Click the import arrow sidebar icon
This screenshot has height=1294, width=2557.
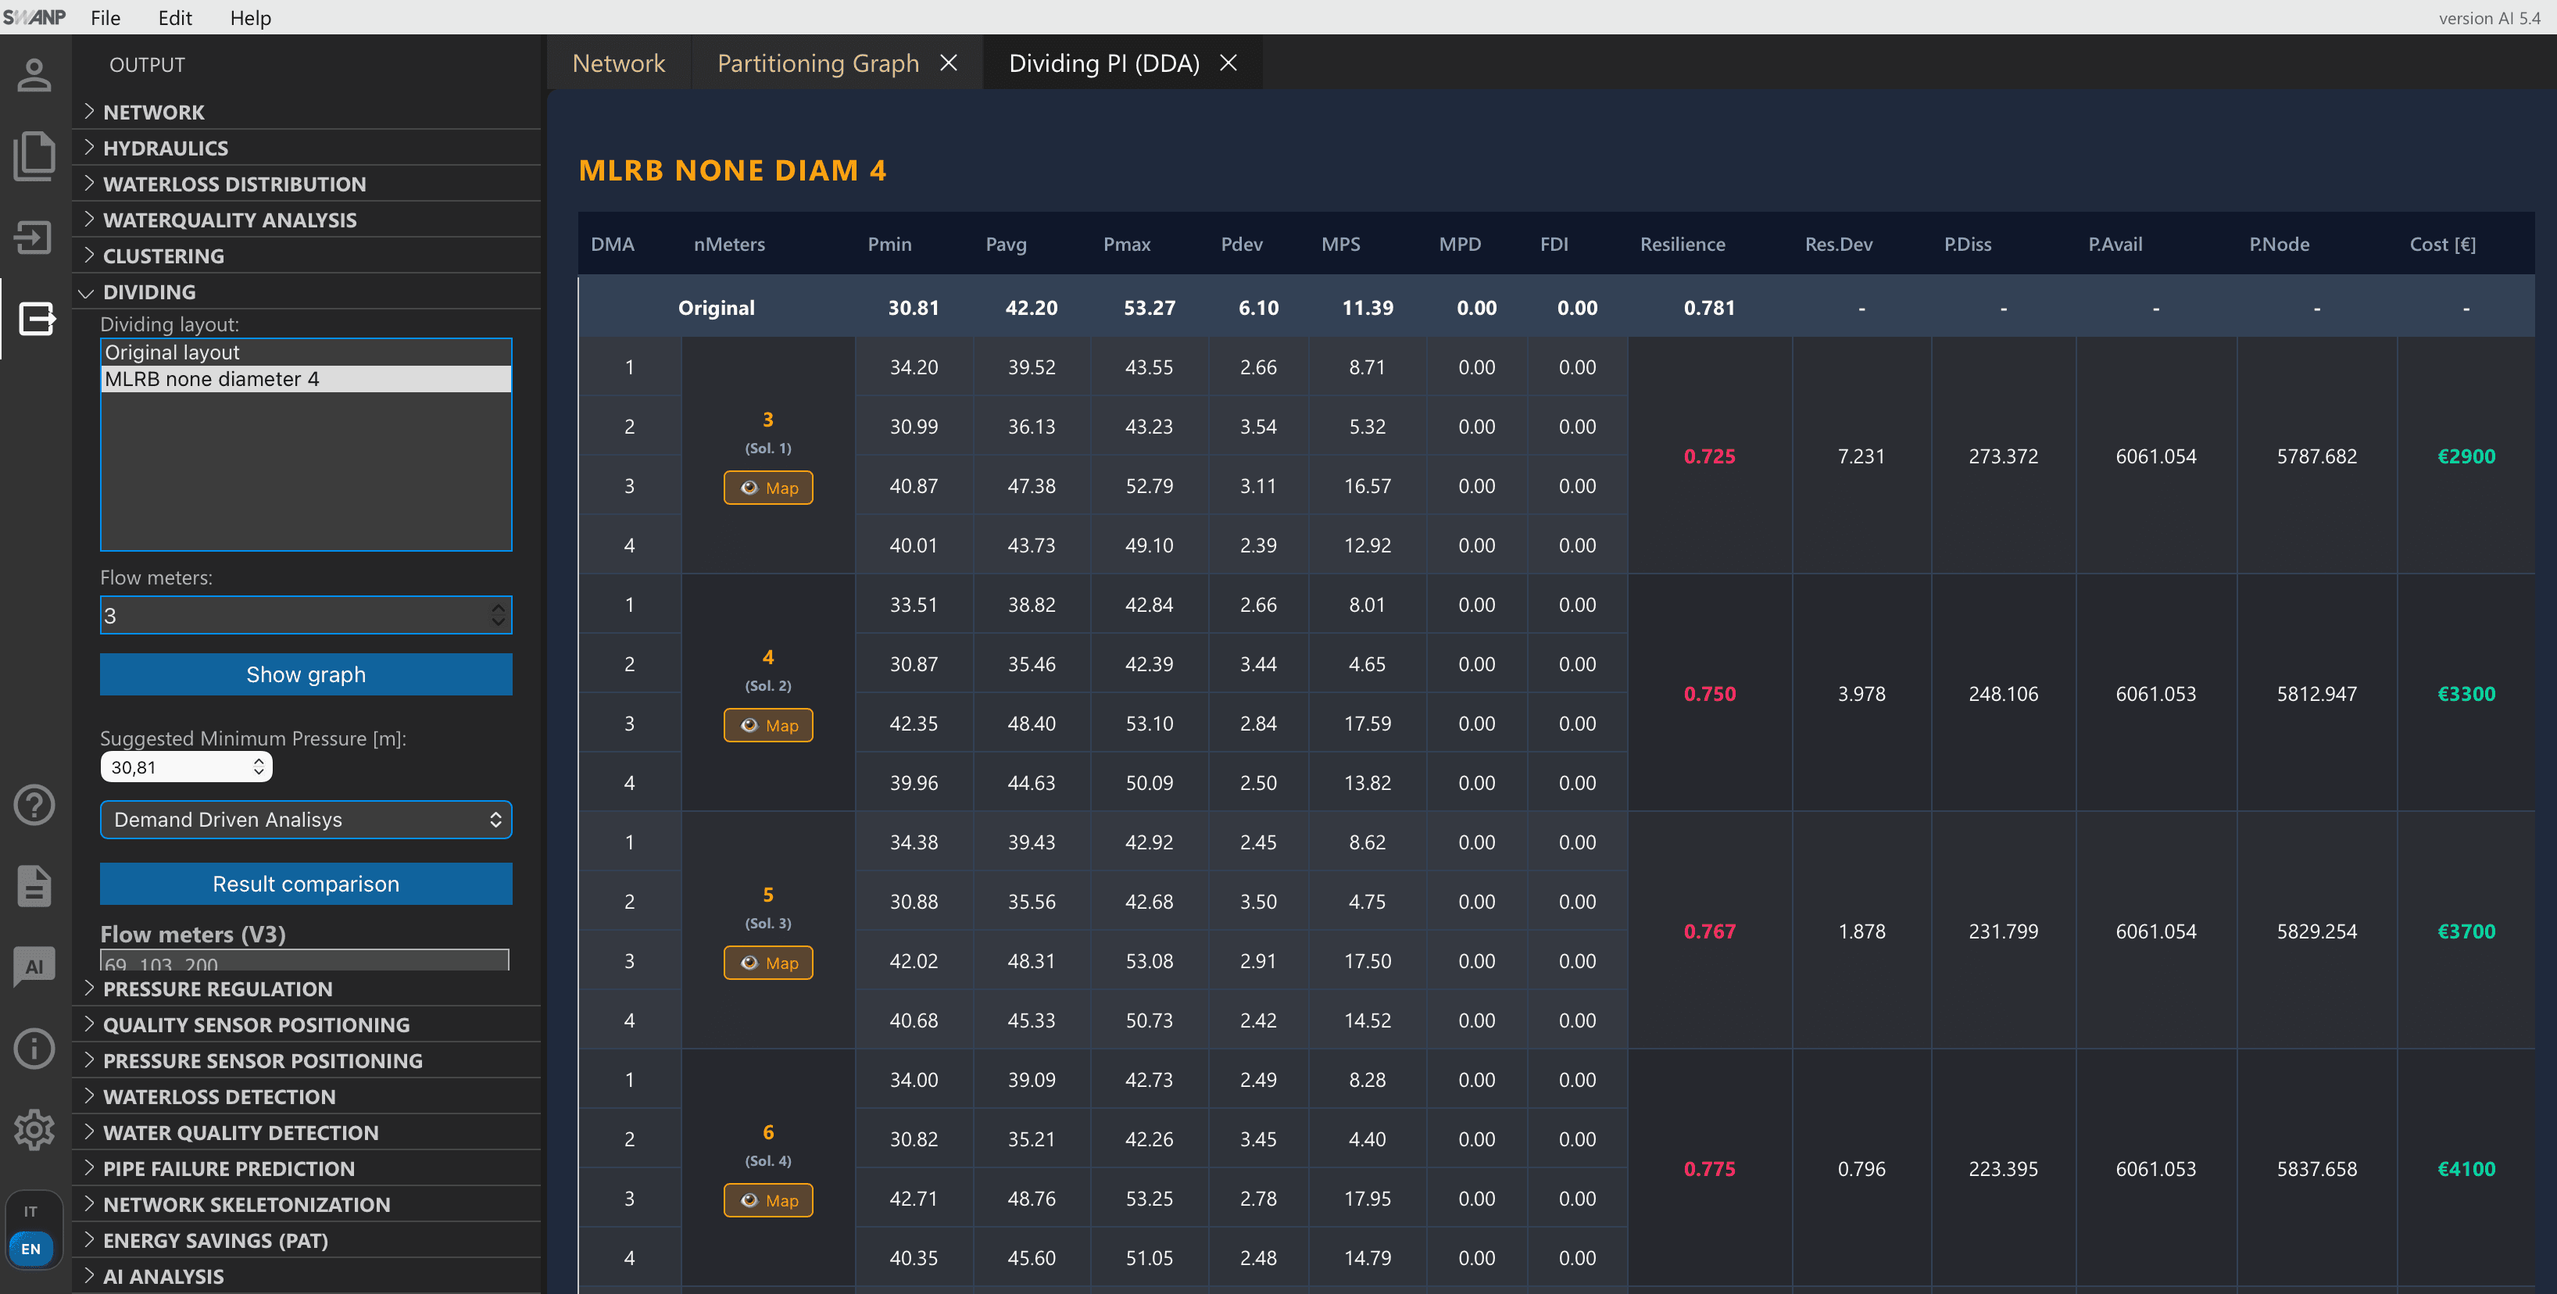(34, 238)
